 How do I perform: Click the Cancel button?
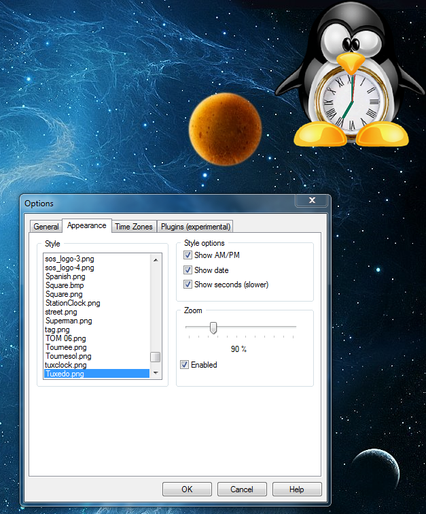(x=242, y=489)
